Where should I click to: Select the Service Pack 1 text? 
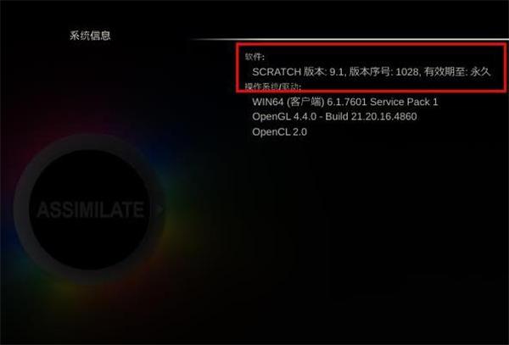click(x=404, y=102)
